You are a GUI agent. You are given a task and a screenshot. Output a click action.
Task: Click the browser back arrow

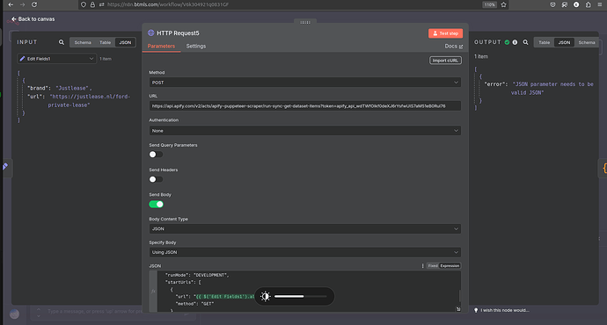(x=11, y=4)
